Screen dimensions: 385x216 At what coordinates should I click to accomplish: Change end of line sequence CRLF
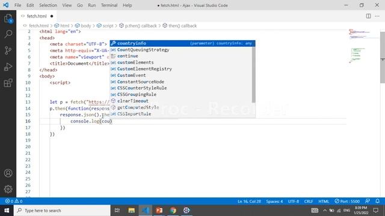pos(309,202)
